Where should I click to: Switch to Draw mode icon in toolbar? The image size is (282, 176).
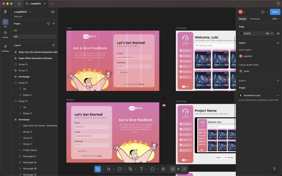pyautogui.click(x=172, y=169)
